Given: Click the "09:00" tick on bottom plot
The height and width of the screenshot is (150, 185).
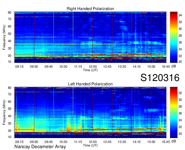Looking at the screenshot, I should click(x=34, y=142).
